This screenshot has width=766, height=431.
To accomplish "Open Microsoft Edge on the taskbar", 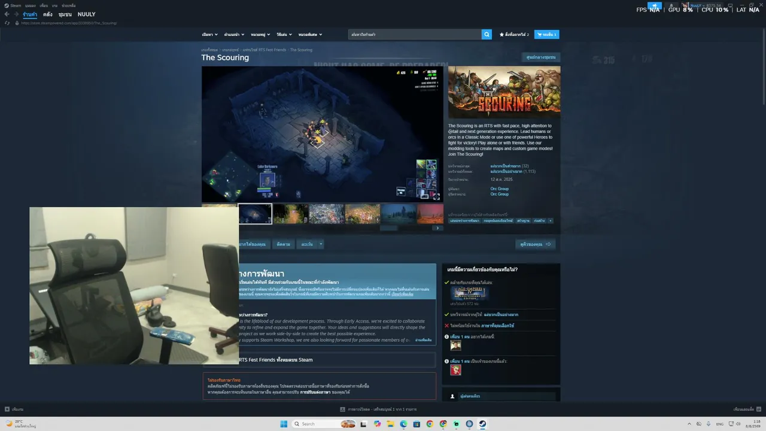I will 403,424.
